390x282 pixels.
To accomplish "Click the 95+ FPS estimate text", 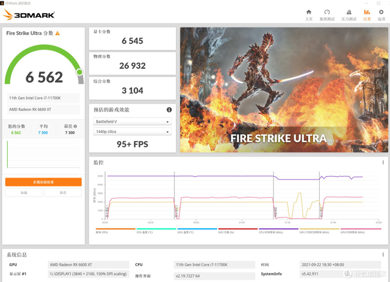I will point(132,144).
